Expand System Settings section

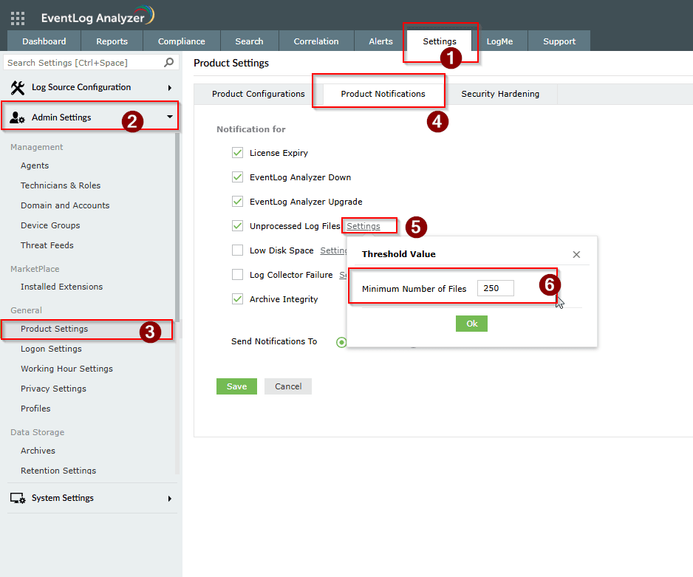click(169, 499)
